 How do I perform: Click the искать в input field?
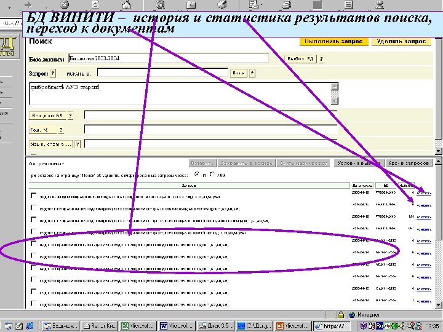(x=162, y=73)
